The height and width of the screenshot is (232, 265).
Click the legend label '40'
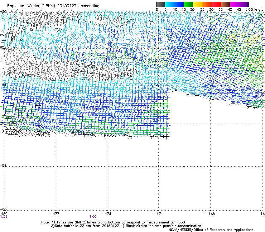click(230, 10)
